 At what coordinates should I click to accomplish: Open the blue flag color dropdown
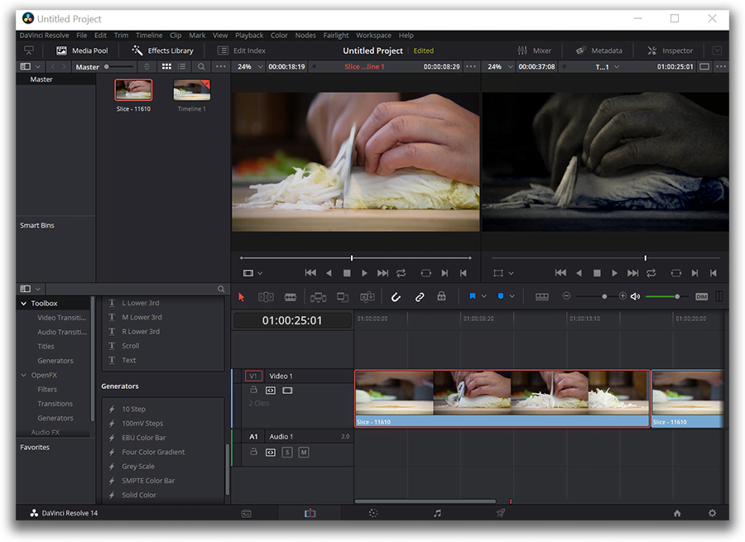click(485, 296)
